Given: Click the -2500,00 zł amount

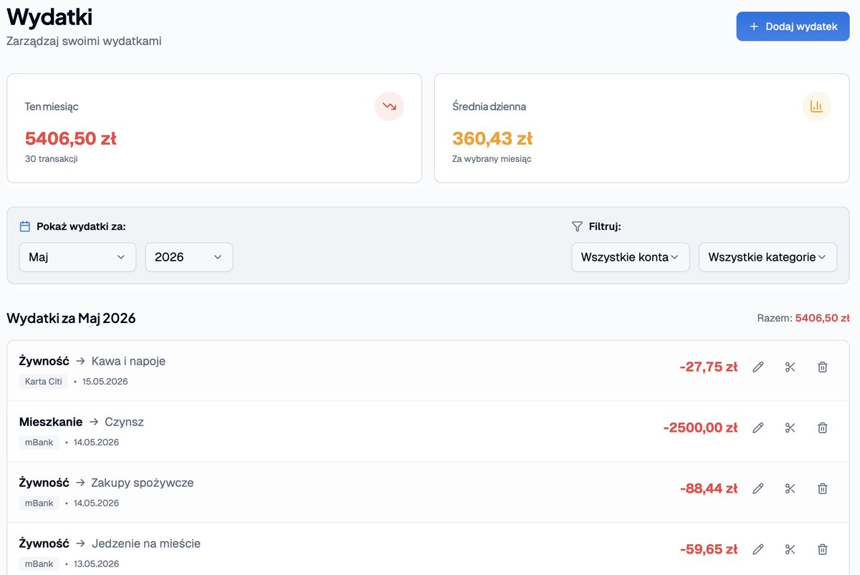Looking at the screenshot, I should click(x=700, y=427).
